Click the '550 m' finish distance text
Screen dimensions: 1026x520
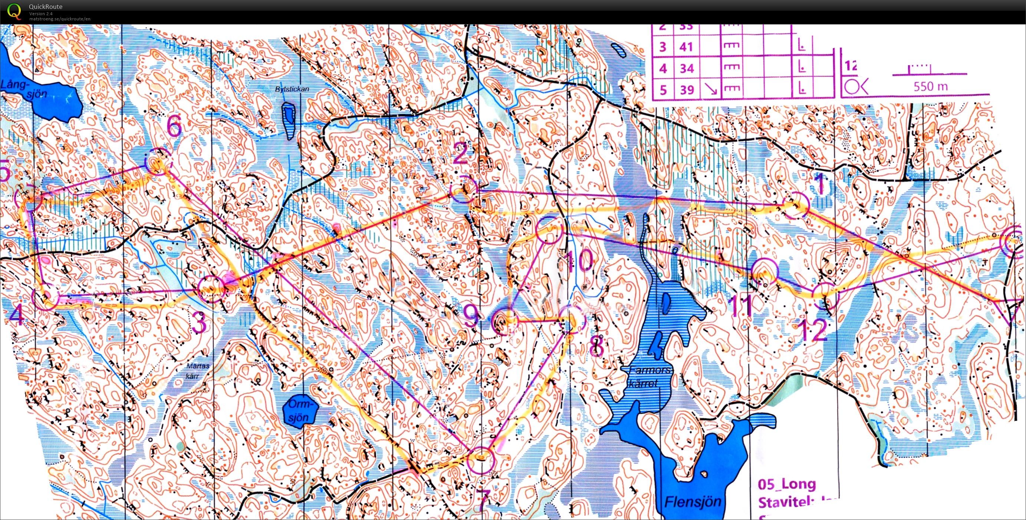click(x=930, y=86)
